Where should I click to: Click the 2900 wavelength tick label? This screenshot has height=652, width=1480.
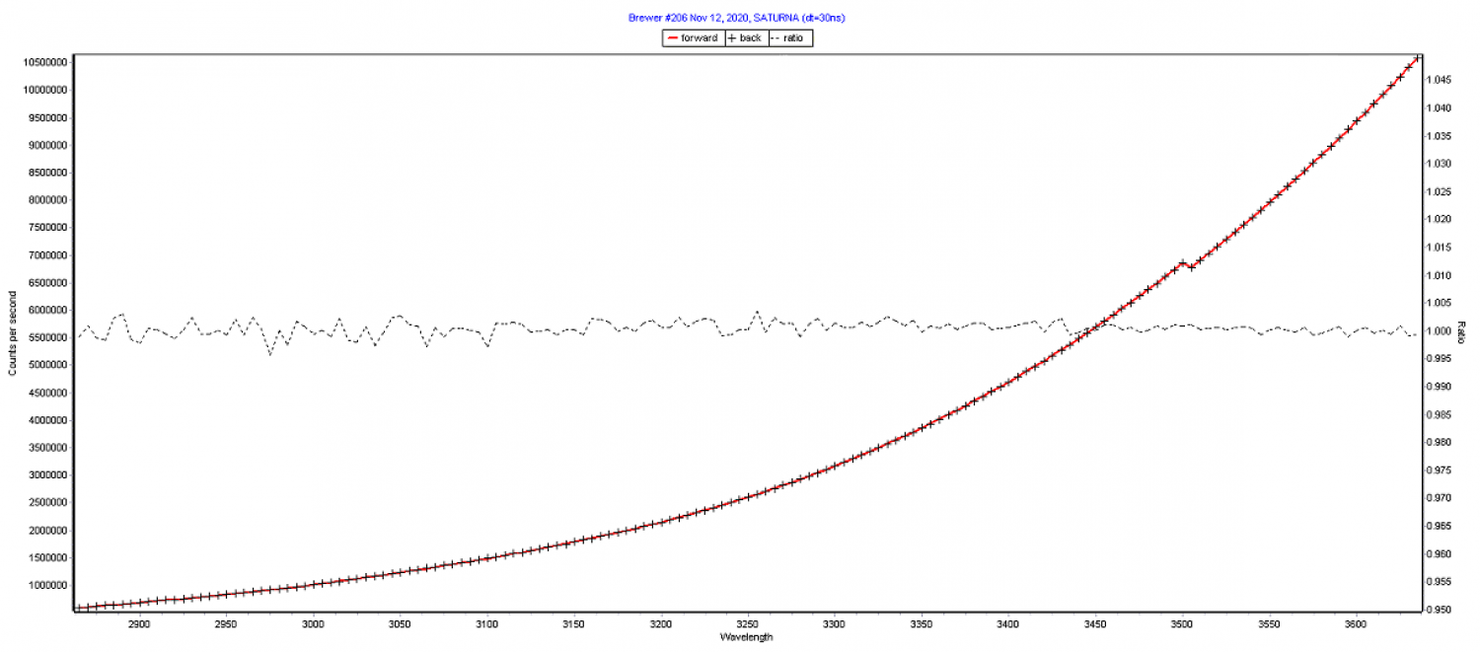[139, 624]
